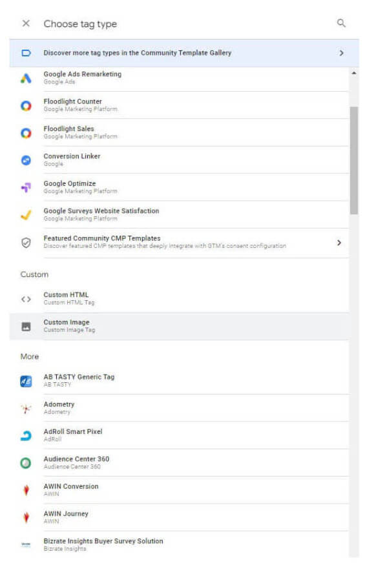Click the AWIN Conversion flame icon
Viewport: 365px width, 565px height.
[x=26, y=491]
